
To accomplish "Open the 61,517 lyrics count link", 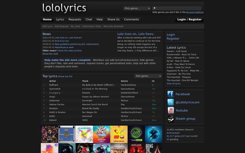I will click(x=170, y=136).
